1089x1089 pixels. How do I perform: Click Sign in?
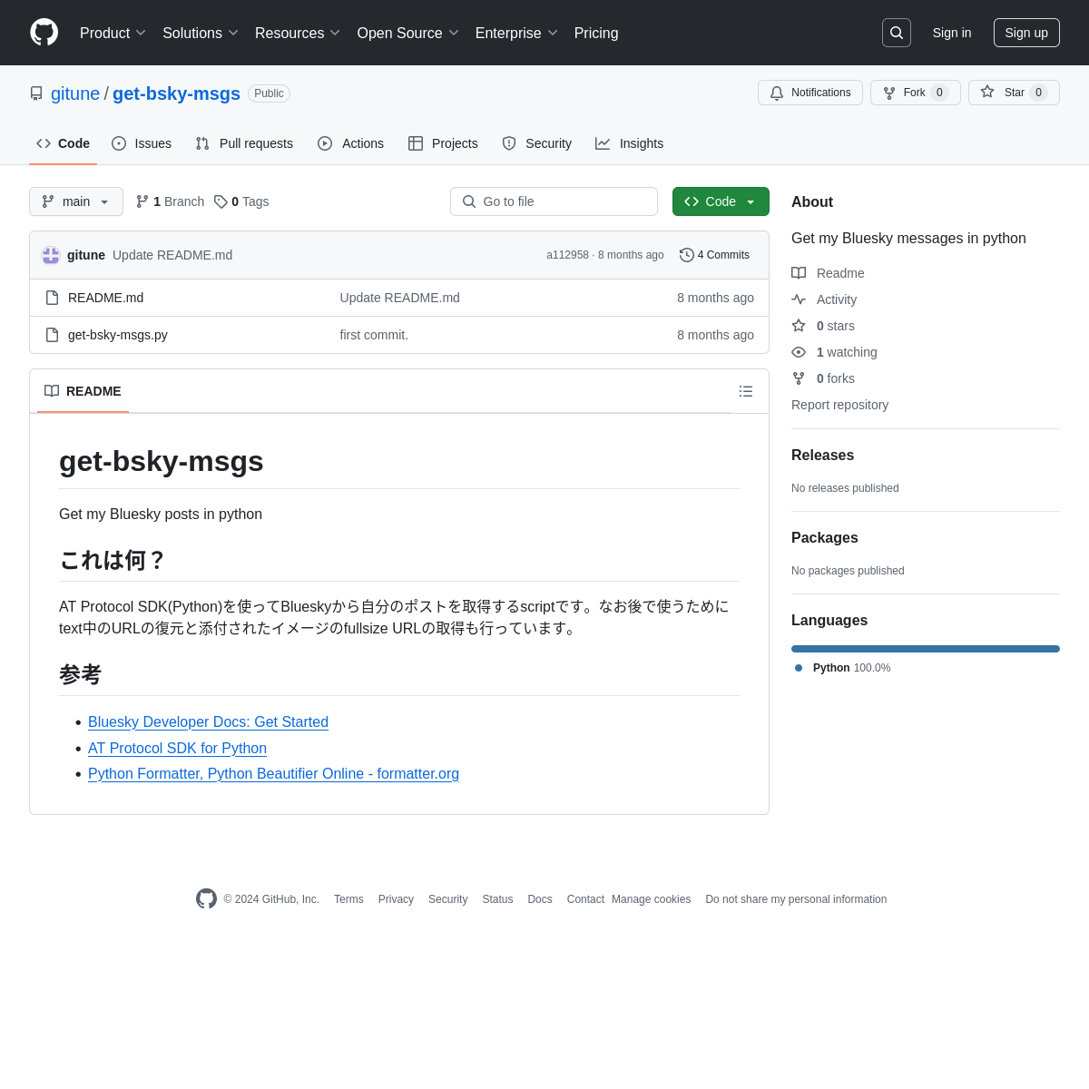pyautogui.click(x=952, y=33)
